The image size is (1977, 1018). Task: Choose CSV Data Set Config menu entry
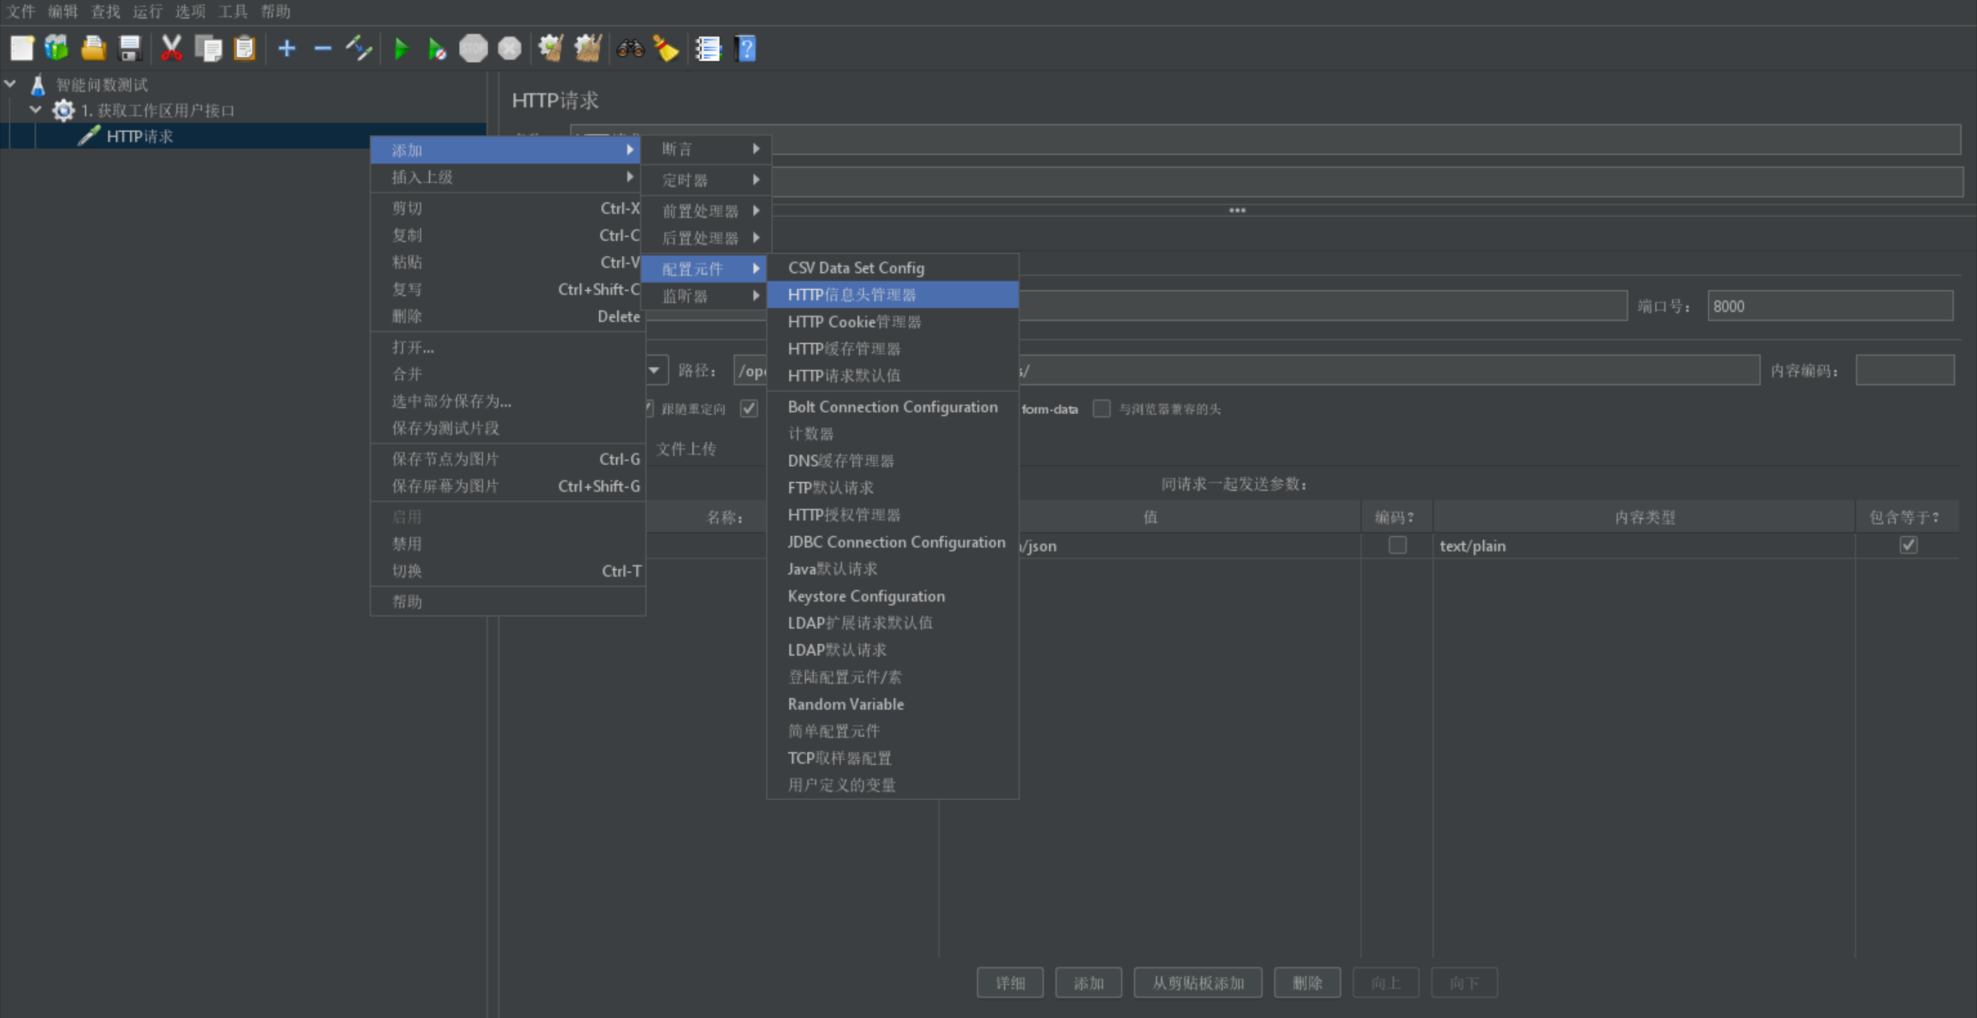pyautogui.click(x=893, y=268)
